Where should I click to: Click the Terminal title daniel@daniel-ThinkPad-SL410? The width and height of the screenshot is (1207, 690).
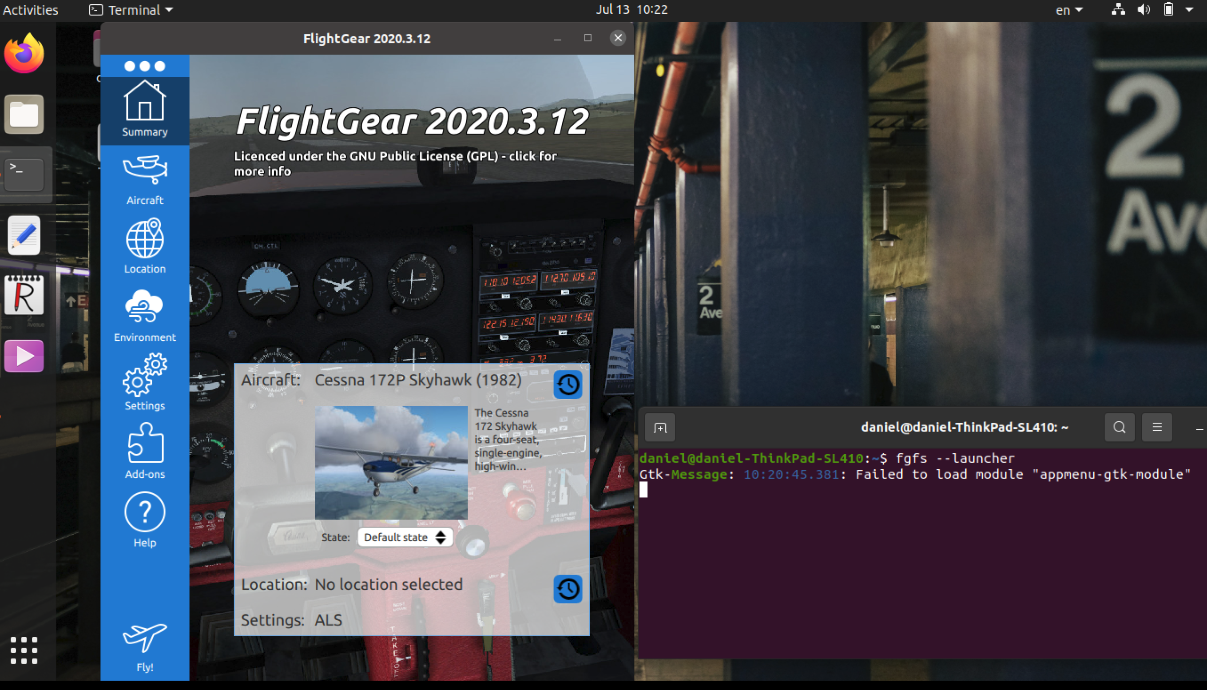point(965,428)
